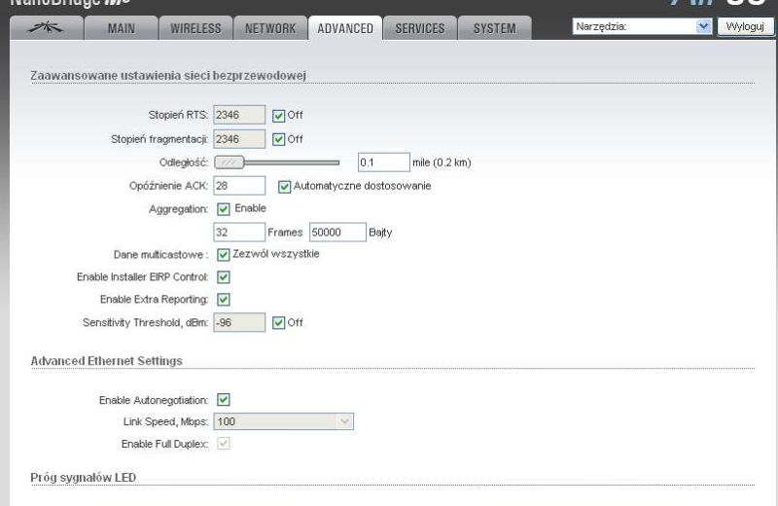Toggle Zezwól wszystkie multicast checkbox
This screenshot has height=506, width=778.
(x=224, y=255)
